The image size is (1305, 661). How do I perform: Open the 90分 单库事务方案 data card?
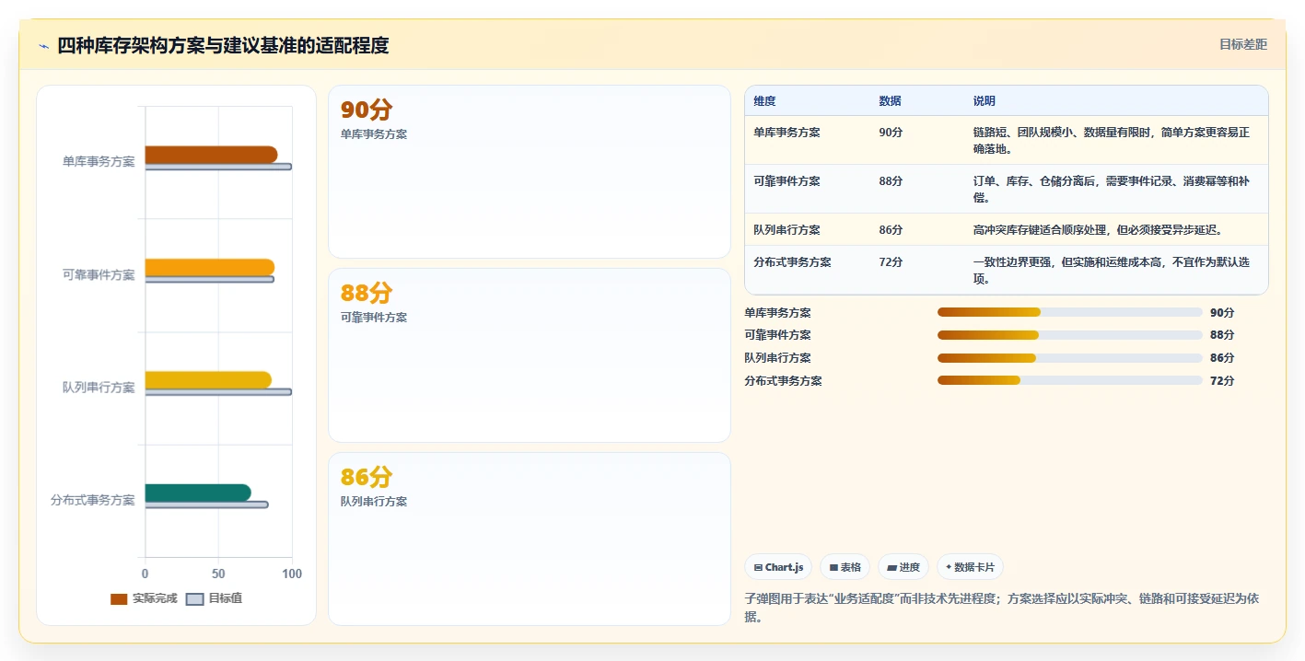coord(530,171)
